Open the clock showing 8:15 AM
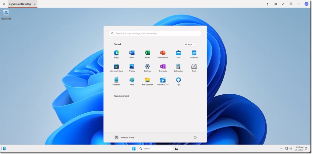Image resolution: width=312 pixels, height=154 pixels. 299,149
